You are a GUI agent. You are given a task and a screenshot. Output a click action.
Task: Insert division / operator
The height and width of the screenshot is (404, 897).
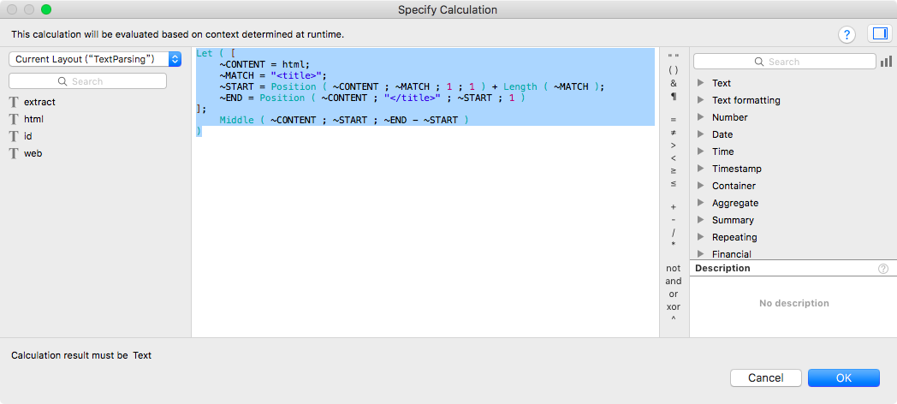(x=674, y=232)
